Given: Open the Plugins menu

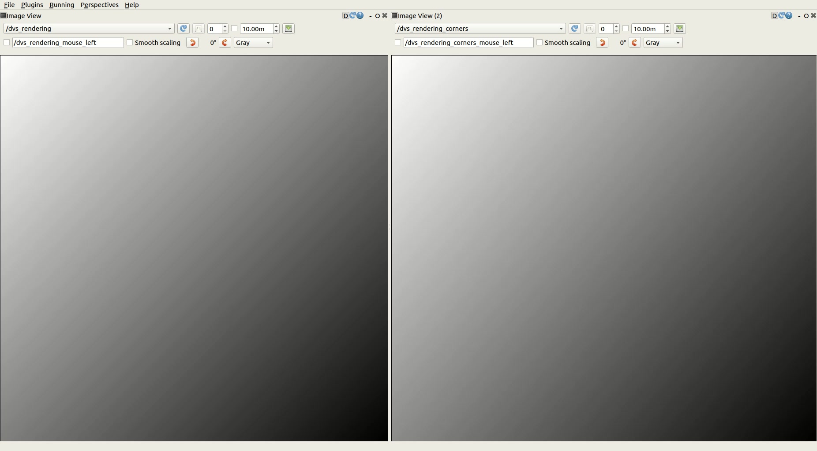Looking at the screenshot, I should [32, 5].
